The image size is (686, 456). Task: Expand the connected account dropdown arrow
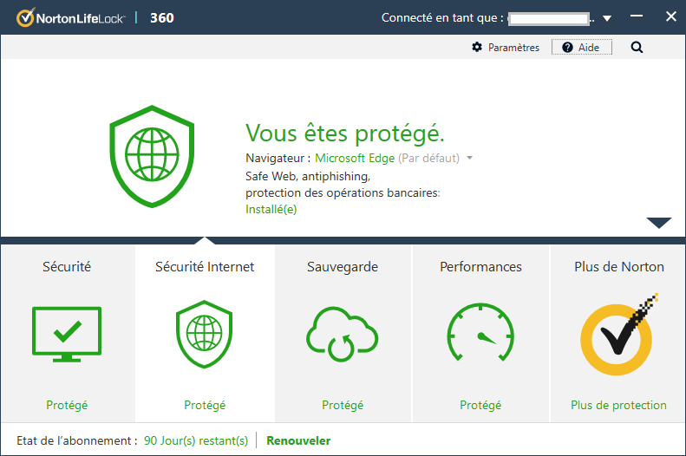point(607,18)
